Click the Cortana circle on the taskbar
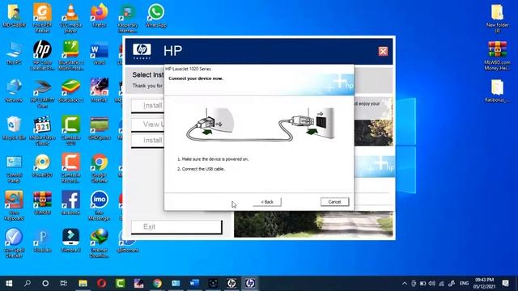This screenshot has width=518, height=291. pyautogui.click(x=45, y=283)
